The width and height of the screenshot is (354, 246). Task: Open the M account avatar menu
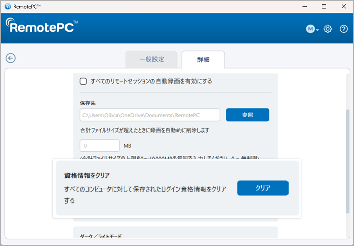[312, 29]
